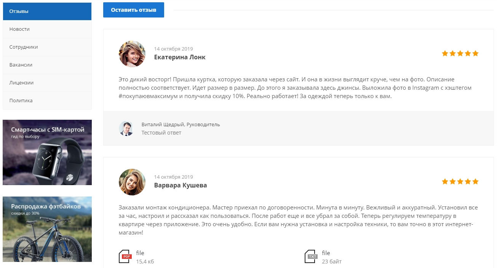The width and height of the screenshot is (497, 268).
Task: Select the Отзывы sidebar menu item
Action: [47, 11]
